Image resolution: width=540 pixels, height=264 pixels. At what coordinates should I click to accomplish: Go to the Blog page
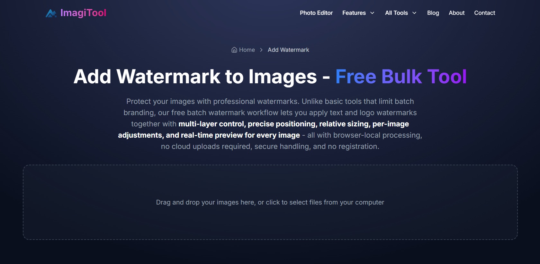pos(433,13)
